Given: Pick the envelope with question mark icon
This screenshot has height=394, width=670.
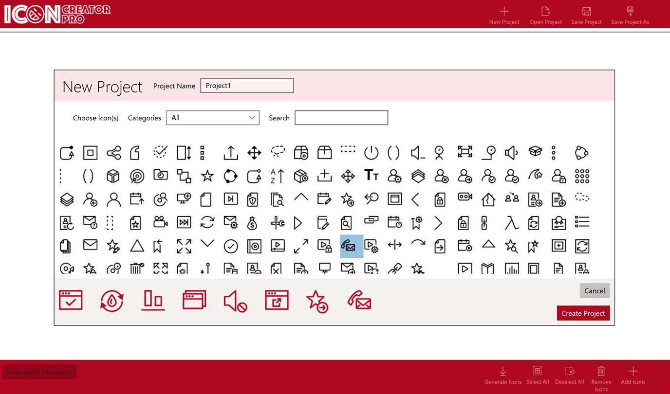Looking at the screenshot, I should pos(90,222).
